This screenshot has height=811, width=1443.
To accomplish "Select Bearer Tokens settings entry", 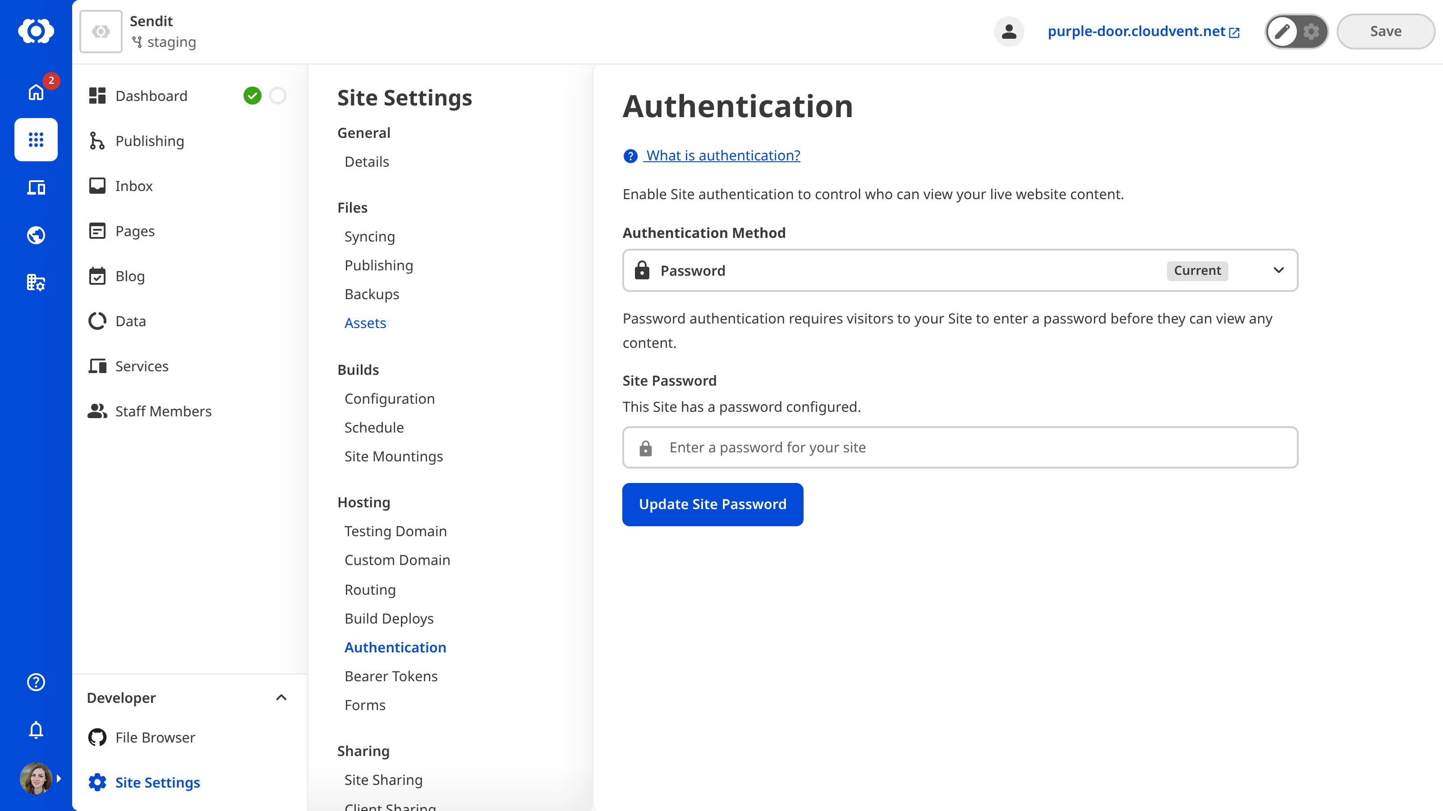I will click(x=391, y=676).
